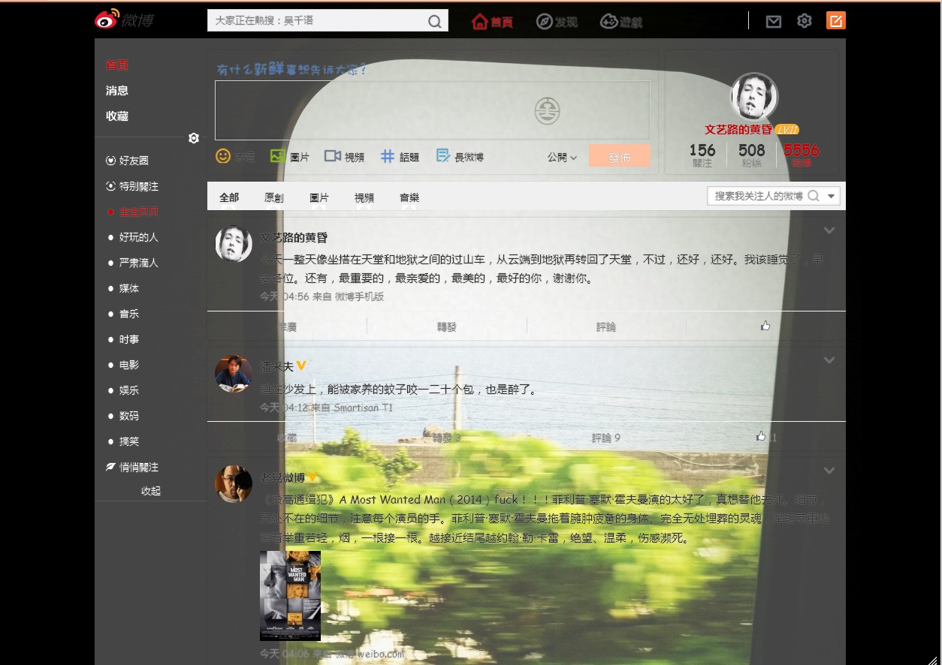Expand the follow-search dropdown arrow
Image resolution: width=942 pixels, height=665 pixels.
[x=831, y=197]
